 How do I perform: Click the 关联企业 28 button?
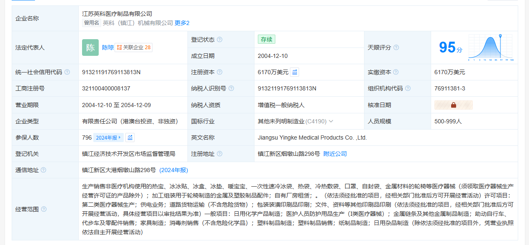click(x=134, y=47)
